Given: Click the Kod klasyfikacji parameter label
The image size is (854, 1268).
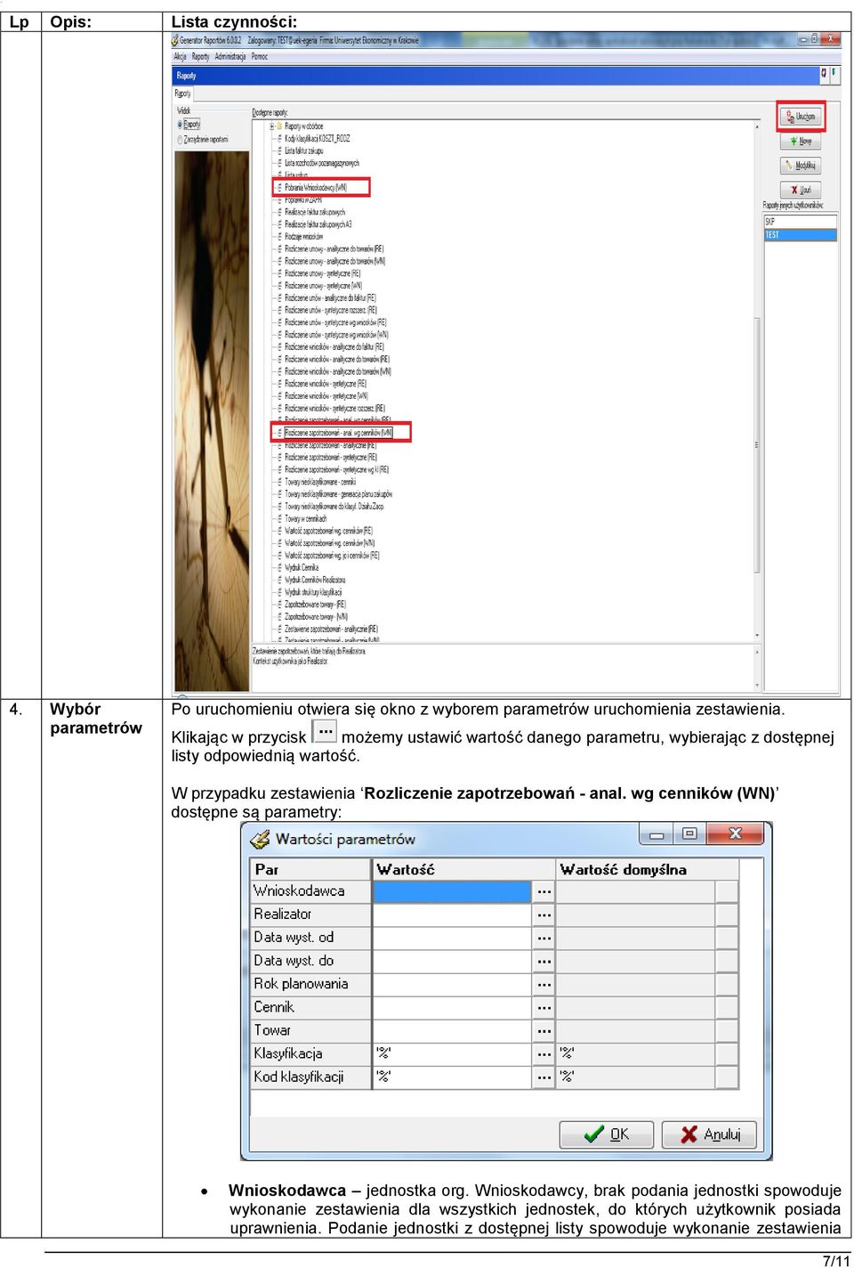Looking at the screenshot, I should pyautogui.click(x=299, y=1077).
